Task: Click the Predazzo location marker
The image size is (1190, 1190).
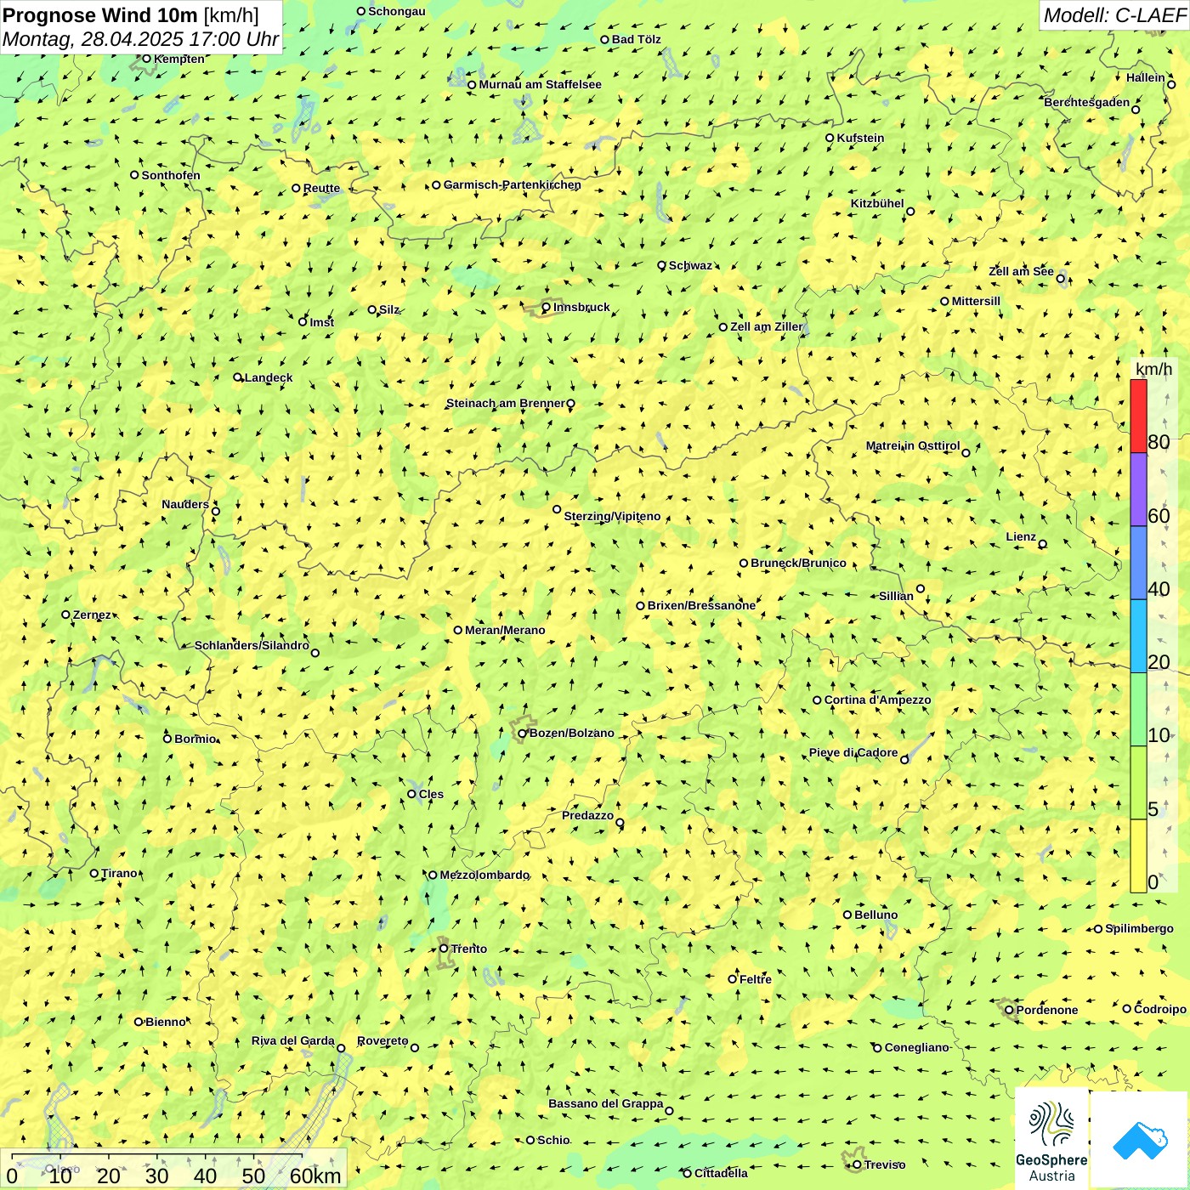Action: click(x=620, y=822)
